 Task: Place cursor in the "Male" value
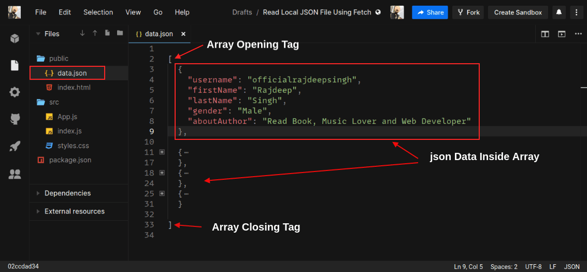253,111
